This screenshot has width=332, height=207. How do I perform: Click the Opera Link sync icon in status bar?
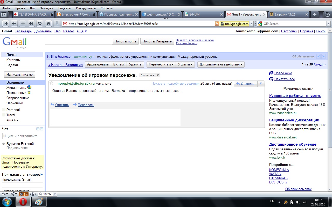(5, 194)
